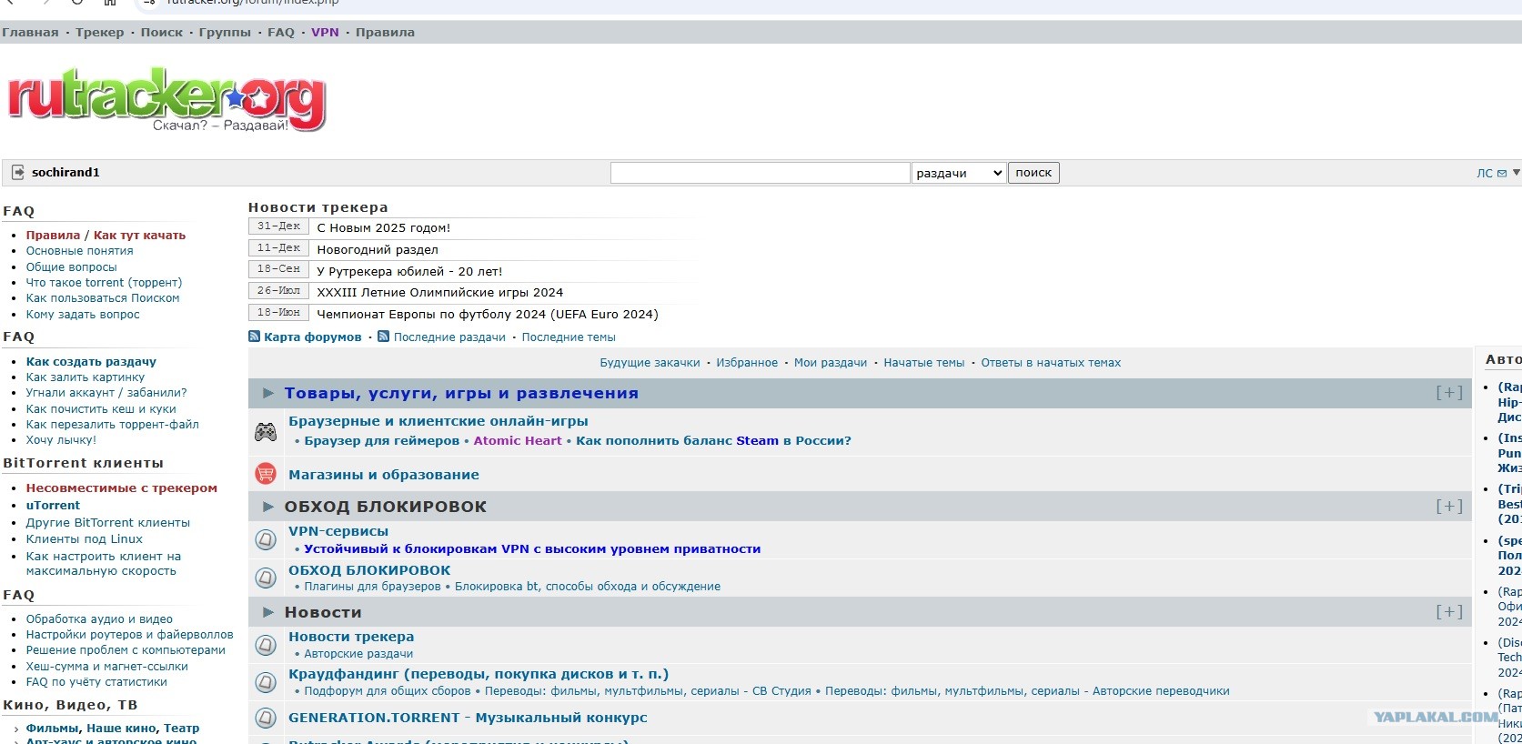Image resolution: width=1522 pixels, height=744 pixels.
Task: Click the поиск search button
Action: coord(1033,173)
